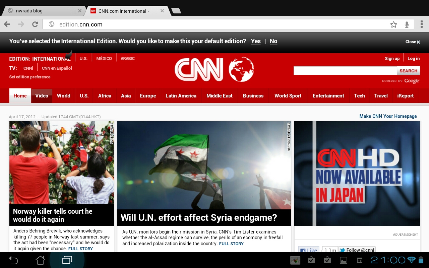The height and width of the screenshot is (268, 429).
Task: Click Sign up link
Action: pyautogui.click(x=392, y=58)
